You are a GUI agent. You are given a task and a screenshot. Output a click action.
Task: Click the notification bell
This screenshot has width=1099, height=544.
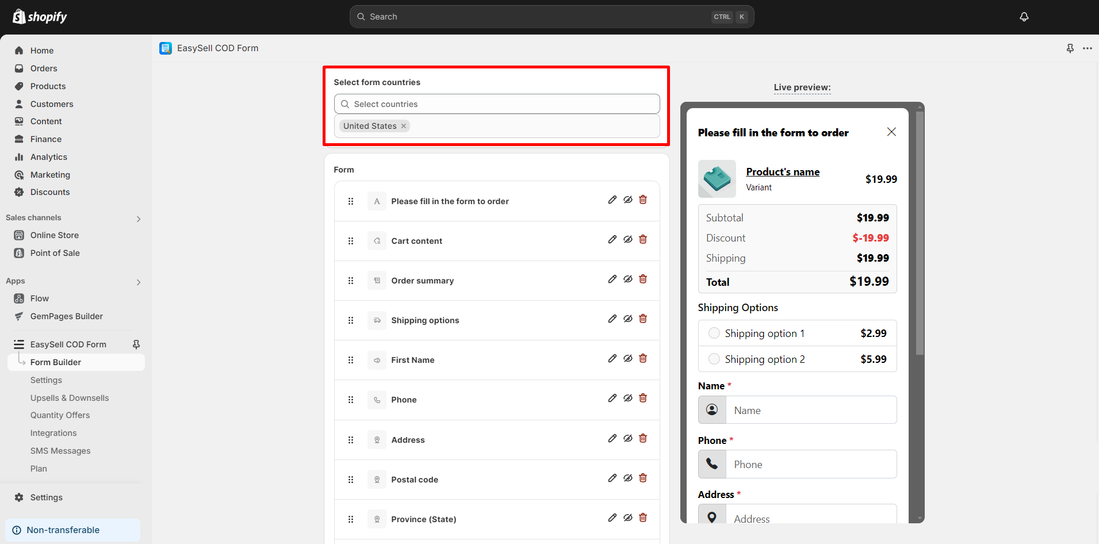(x=1024, y=17)
